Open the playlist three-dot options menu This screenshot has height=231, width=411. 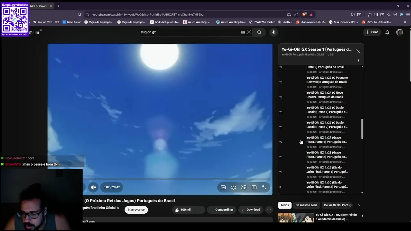coord(358,61)
